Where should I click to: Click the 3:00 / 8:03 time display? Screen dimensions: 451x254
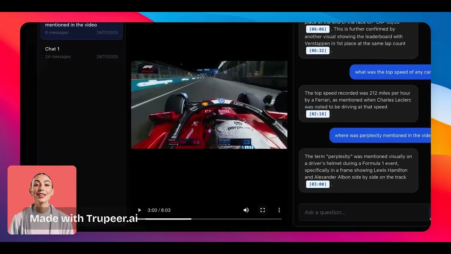pyautogui.click(x=159, y=210)
